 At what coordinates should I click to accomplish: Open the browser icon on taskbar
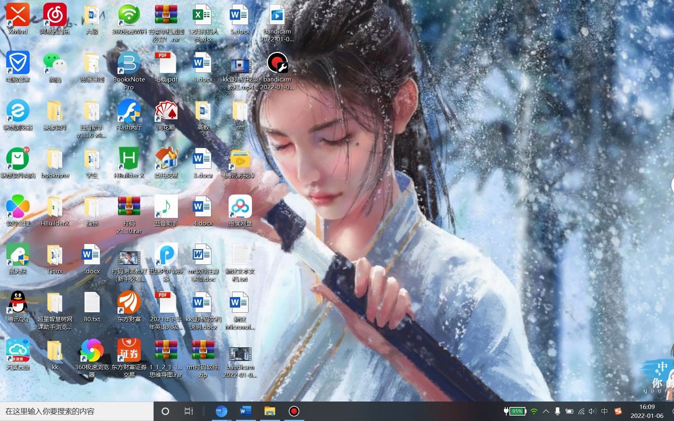click(x=221, y=411)
